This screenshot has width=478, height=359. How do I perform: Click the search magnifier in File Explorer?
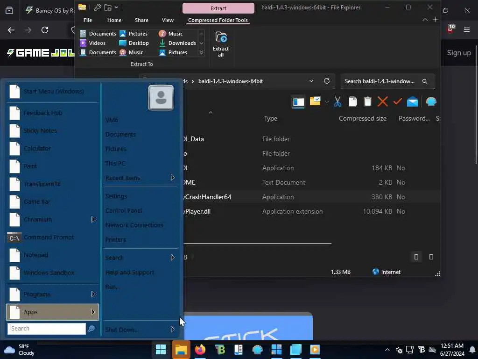[x=425, y=81]
